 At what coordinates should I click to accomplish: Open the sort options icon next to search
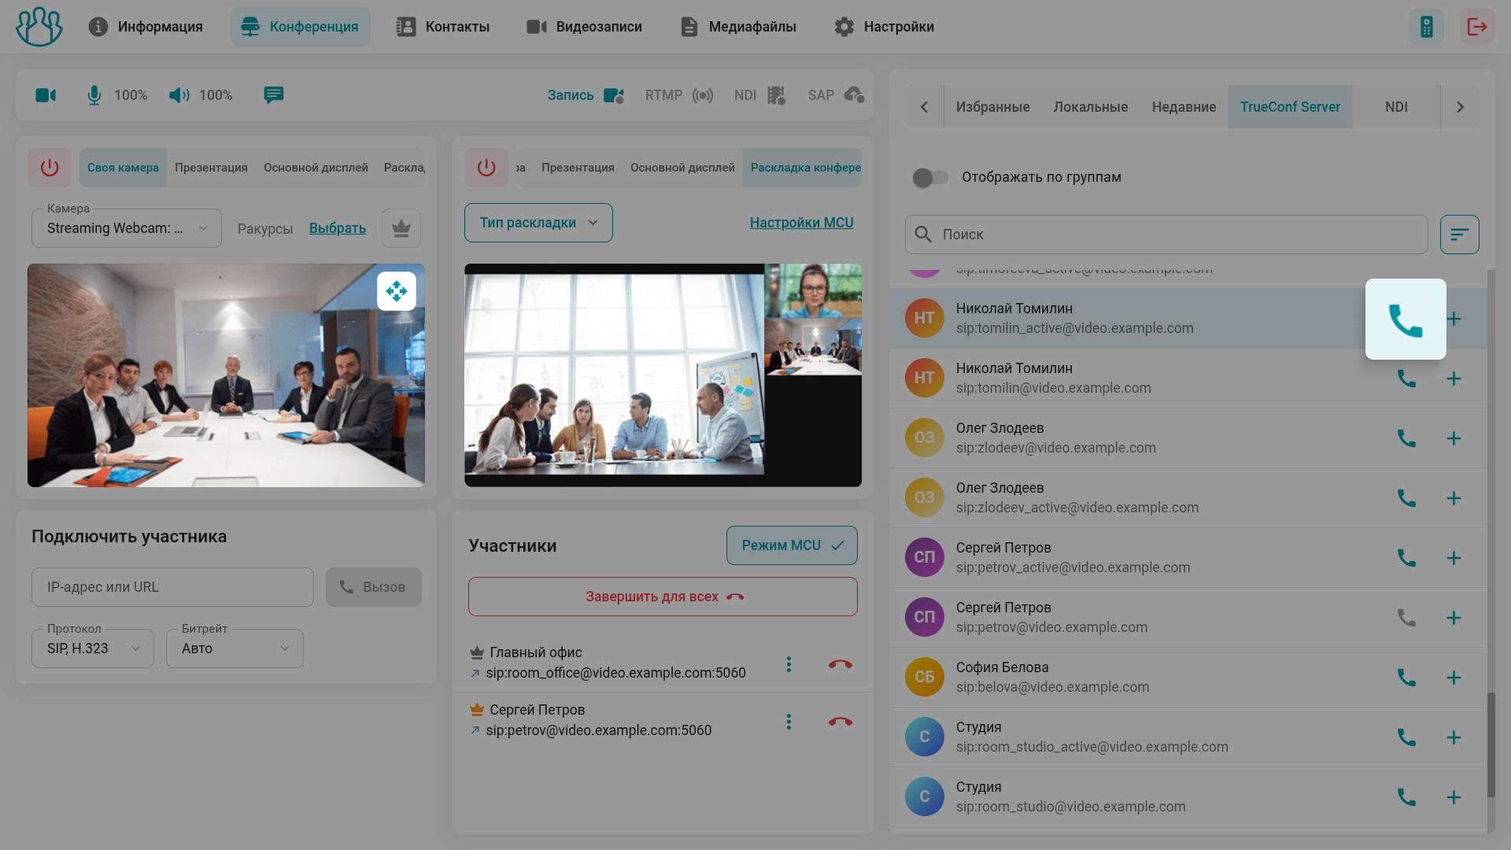[1459, 235]
